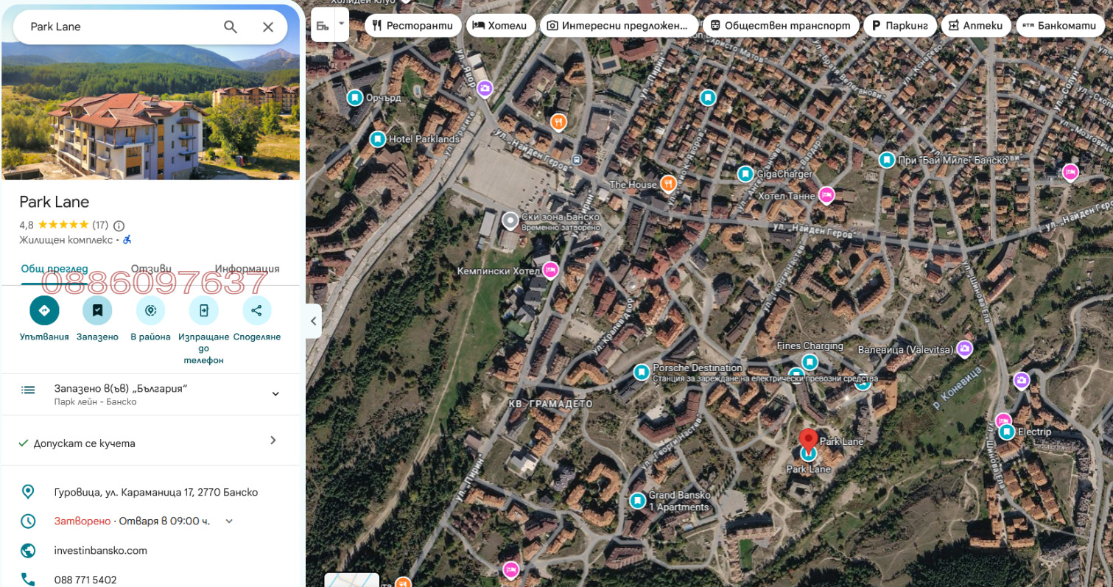This screenshot has width=1113, height=587.
Task: Filter map by Хотели chip
Action: (501, 26)
